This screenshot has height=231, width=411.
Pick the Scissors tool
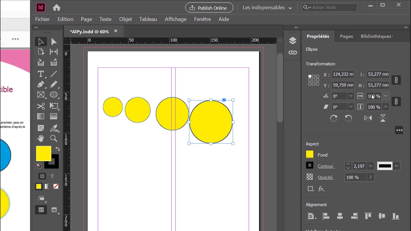pos(41,106)
